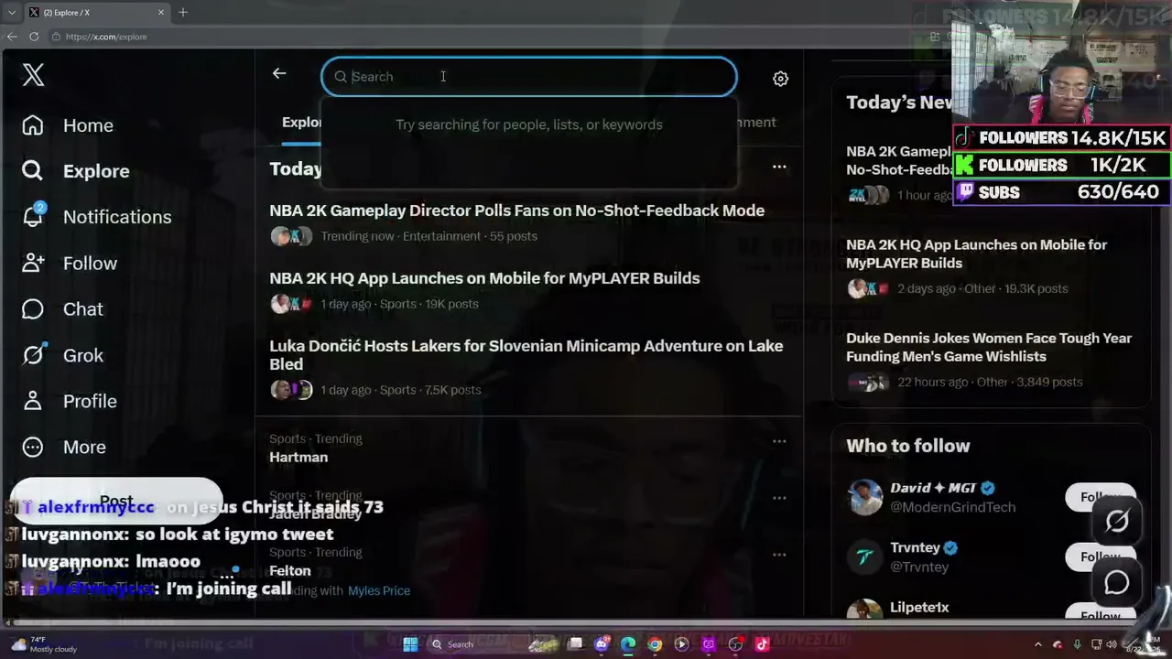The image size is (1172, 659).
Task: Open the NBA 2K HQ App Launches headline in the main feed
Action: tap(484, 278)
